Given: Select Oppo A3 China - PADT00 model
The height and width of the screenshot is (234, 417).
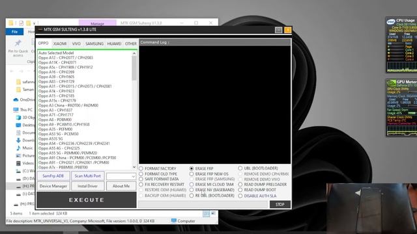Looking at the screenshot, I should [x=68, y=105].
